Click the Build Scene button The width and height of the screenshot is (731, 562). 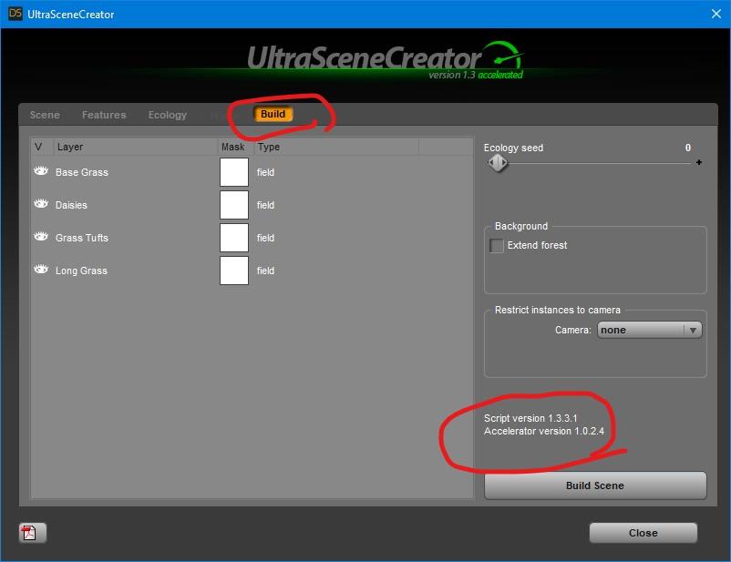tap(595, 485)
